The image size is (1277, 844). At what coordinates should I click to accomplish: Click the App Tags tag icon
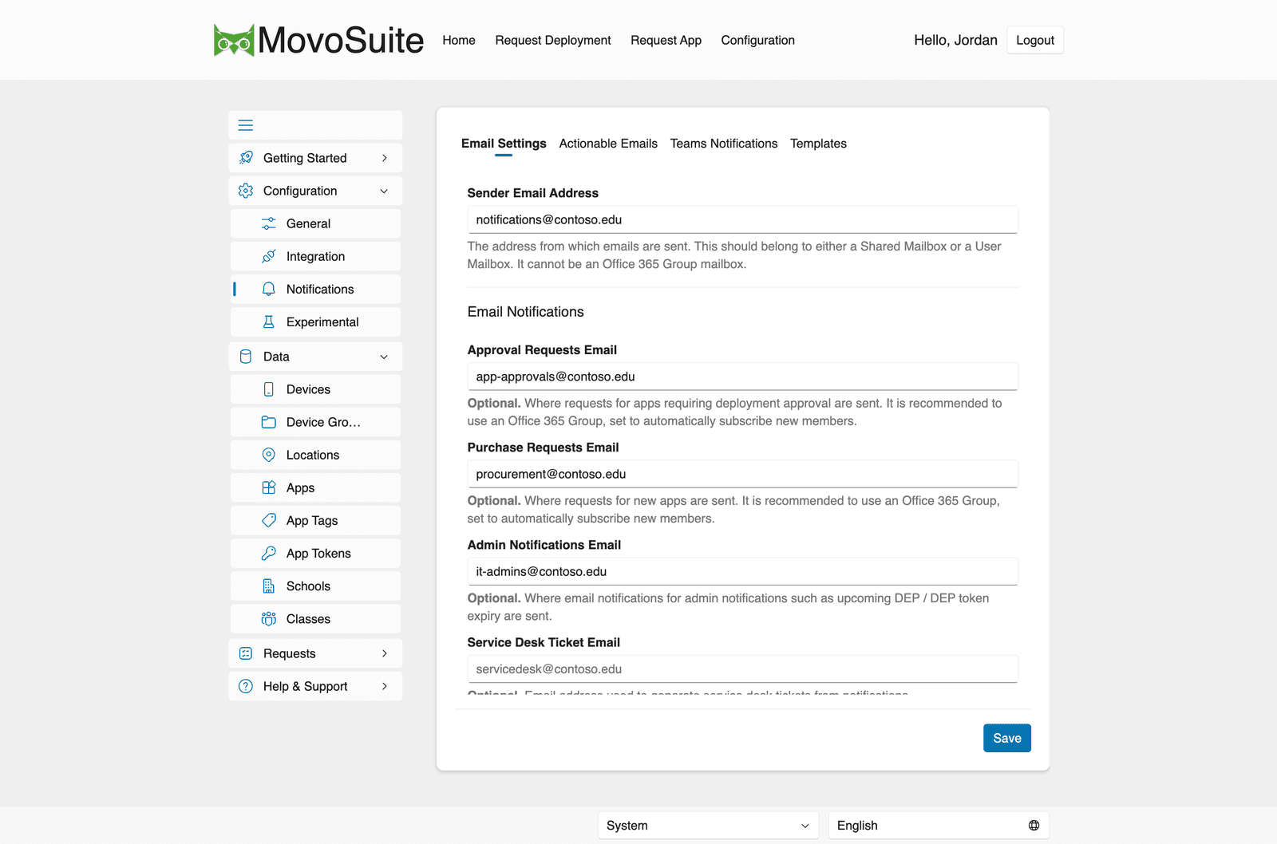[269, 520]
